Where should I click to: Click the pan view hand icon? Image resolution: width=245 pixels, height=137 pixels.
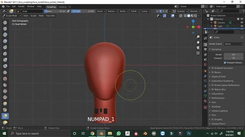[x=198, y=42]
